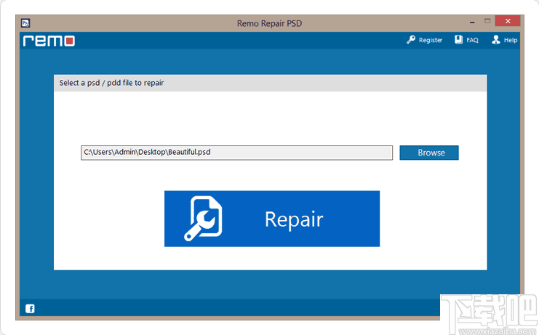Click the wrench document icon on Repair
This screenshot has height=335, width=539.
point(203,218)
